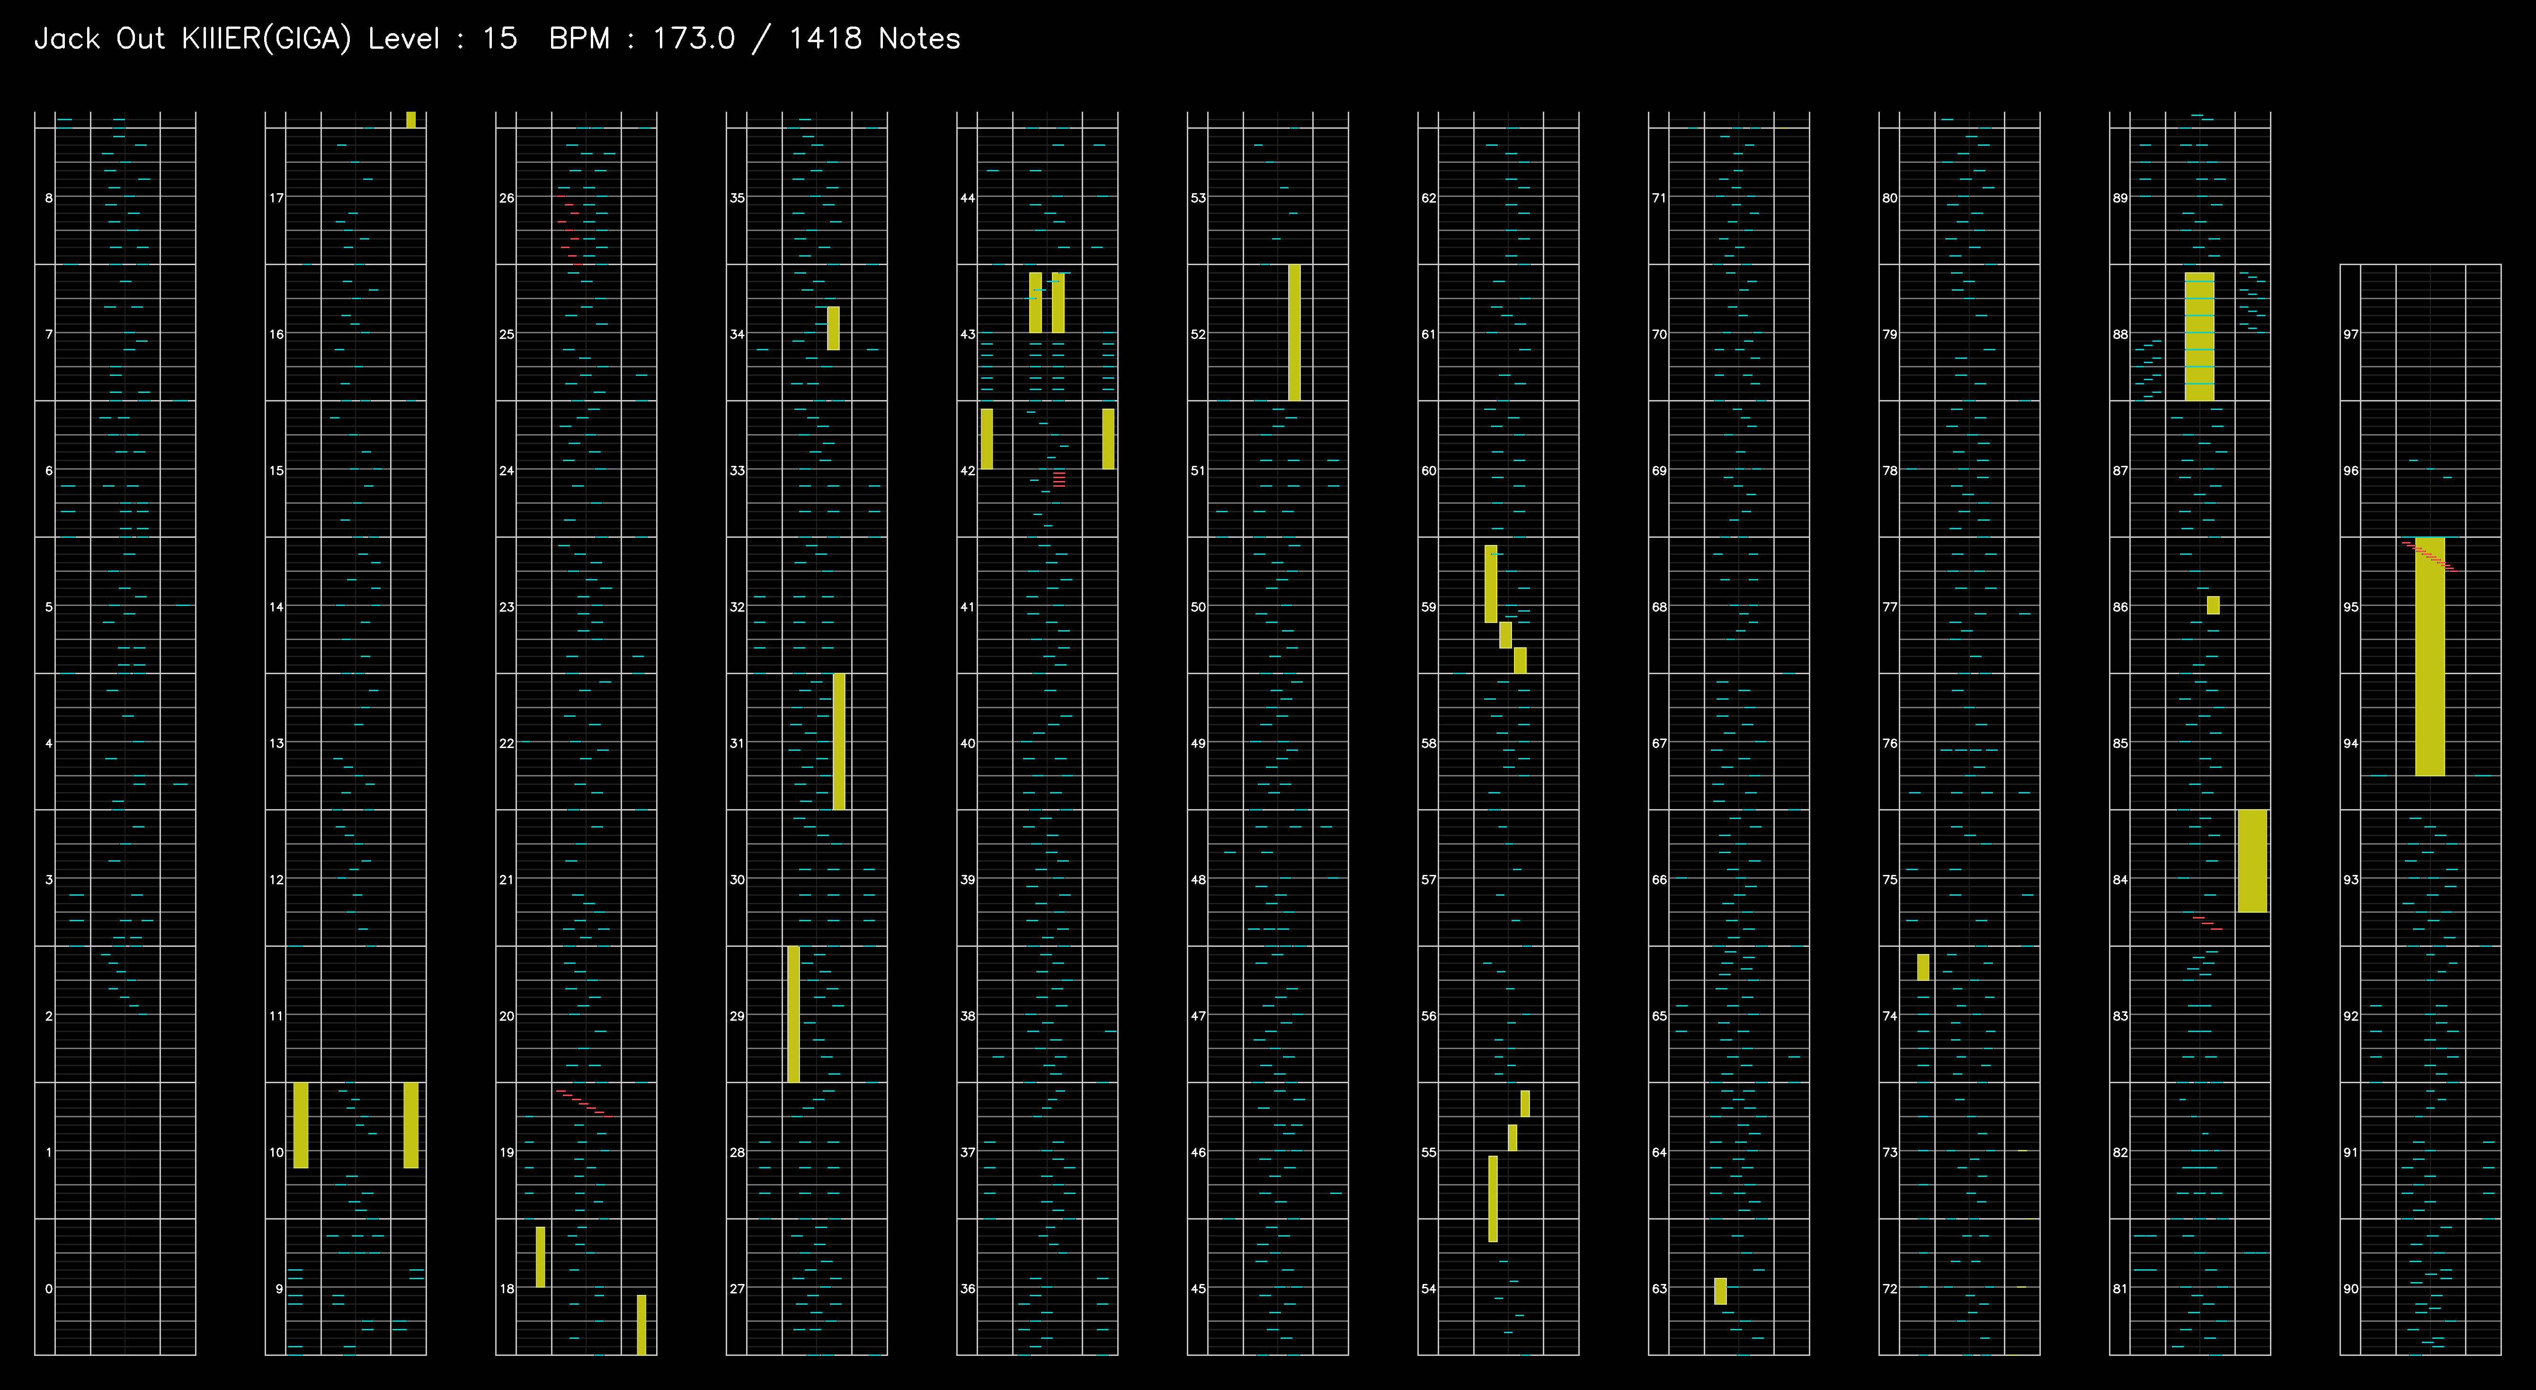Click the right yellow long note in measure 43
This screenshot has height=1390, width=2536.
coord(1059,303)
